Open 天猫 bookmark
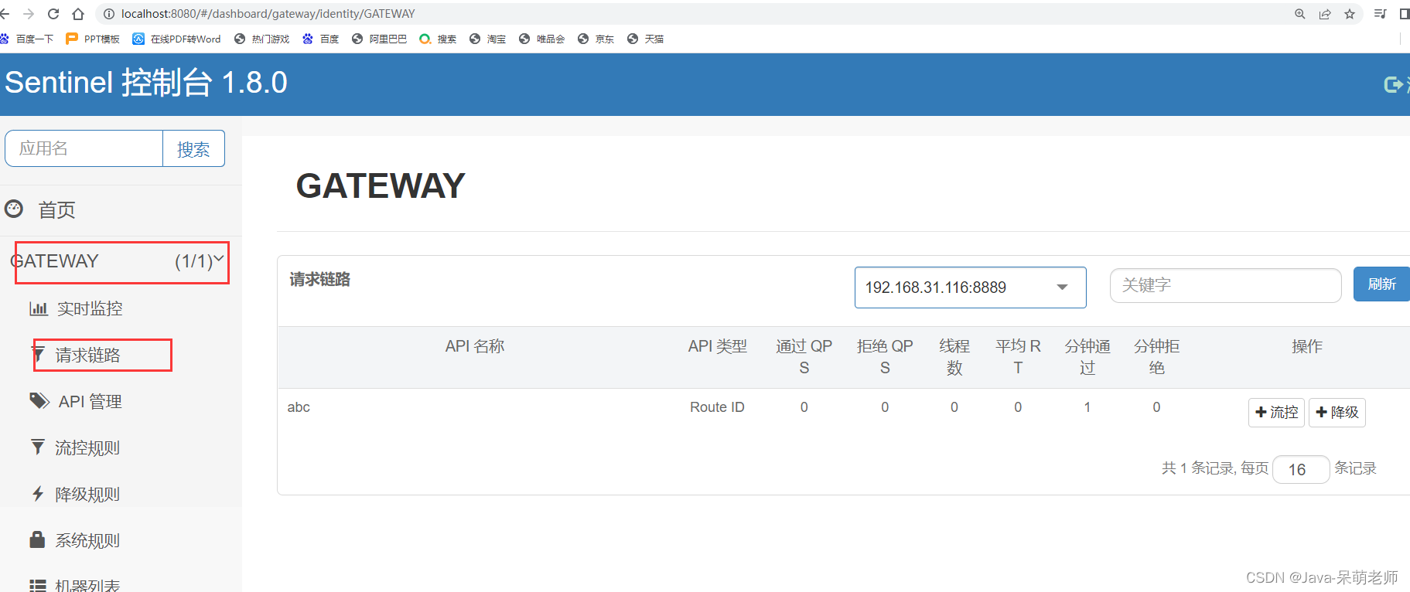The image size is (1410, 592). point(645,39)
